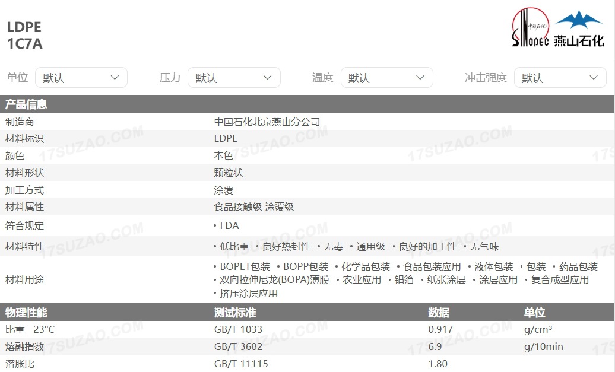The height and width of the screenshot is (372, 615).
Task: Click the FDA compliance entry
Action: coord(230,226)
